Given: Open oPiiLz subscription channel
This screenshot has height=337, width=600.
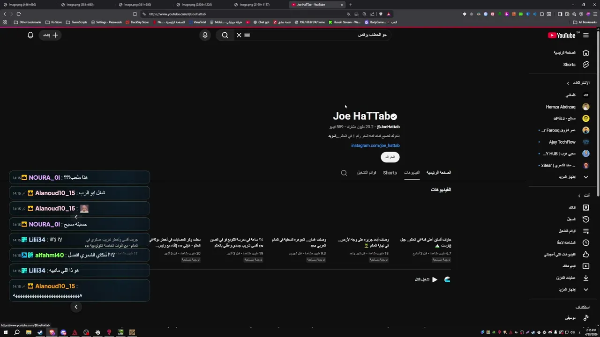Looking at the screenshot, I should click(x=571, y=118).
